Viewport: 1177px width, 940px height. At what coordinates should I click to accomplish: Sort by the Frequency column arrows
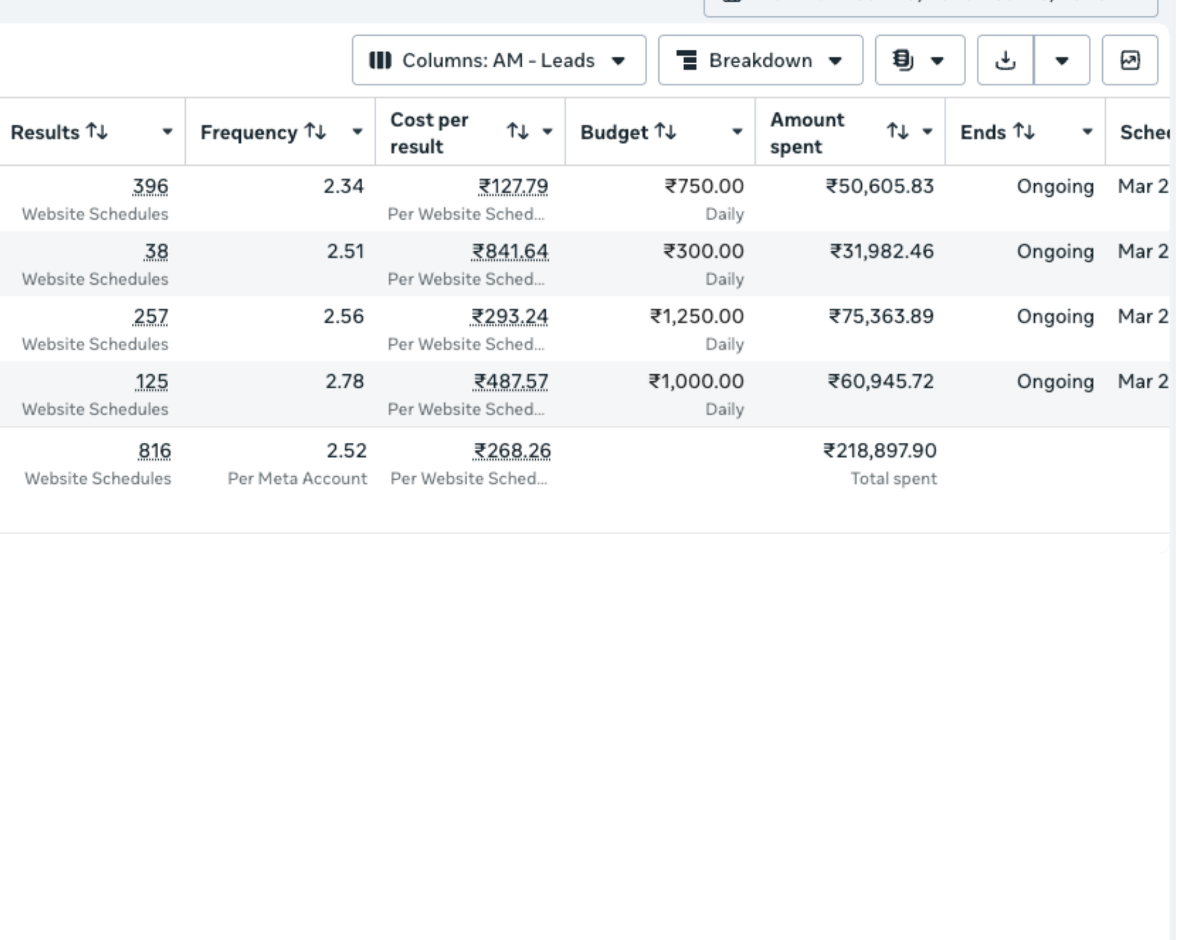pos(315,131)
